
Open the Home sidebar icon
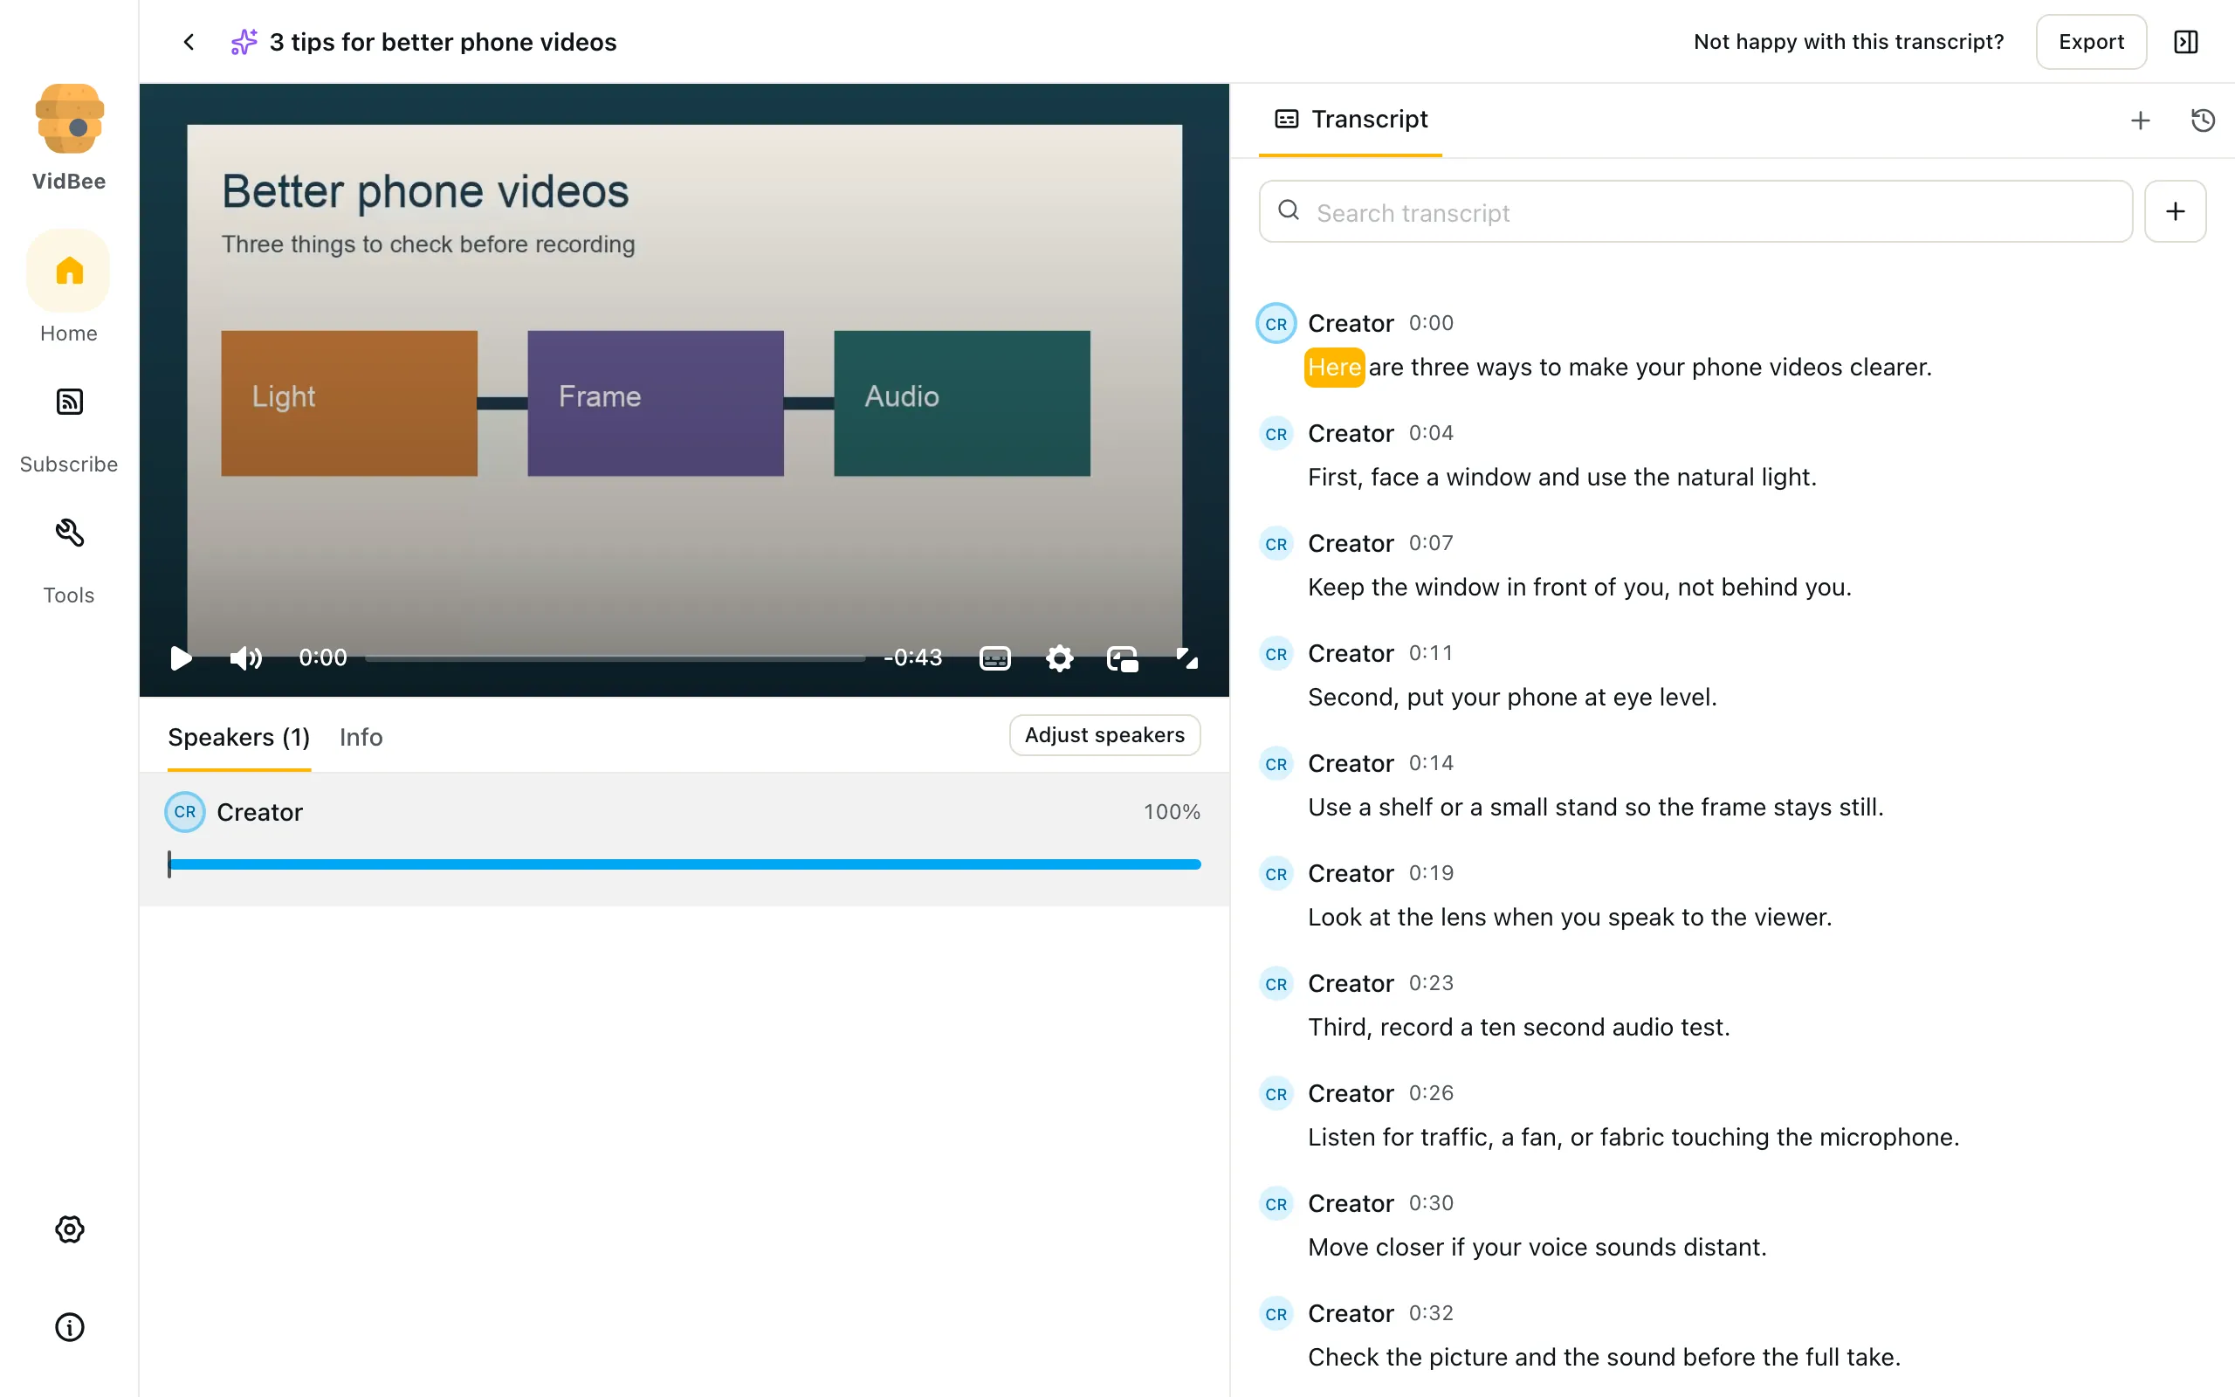(x=69, y=271)
